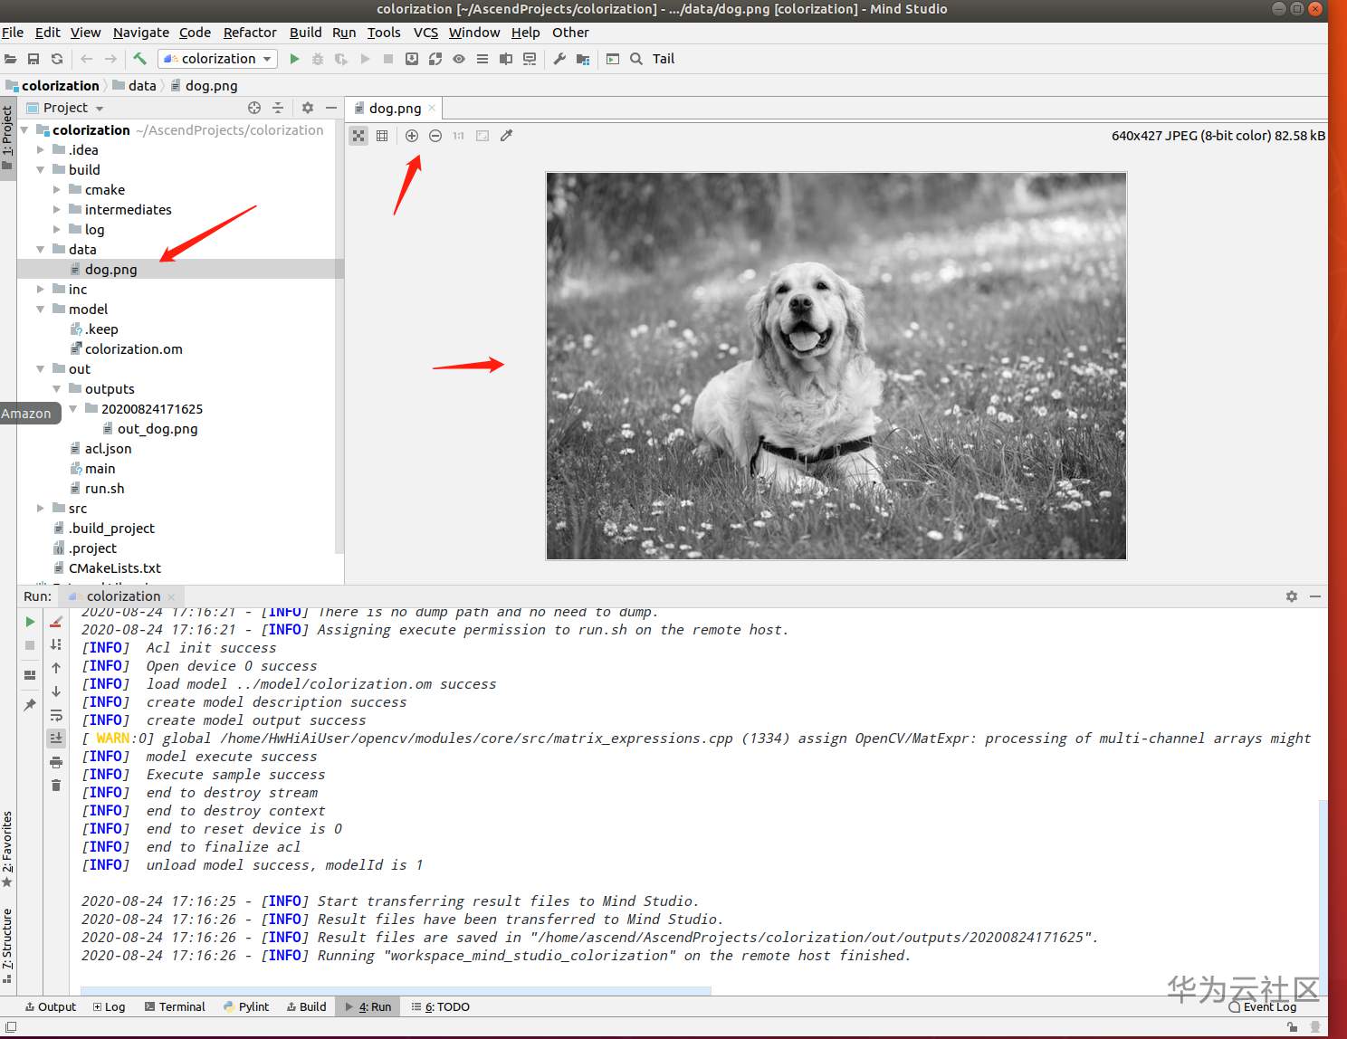The width and height of the screenshot is (1347, 1039).
Task: Click the Build hammer icon
Action: tap(139, 59)
